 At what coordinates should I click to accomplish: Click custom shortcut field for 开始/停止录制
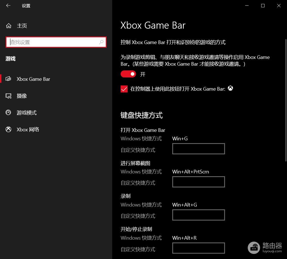199,248
